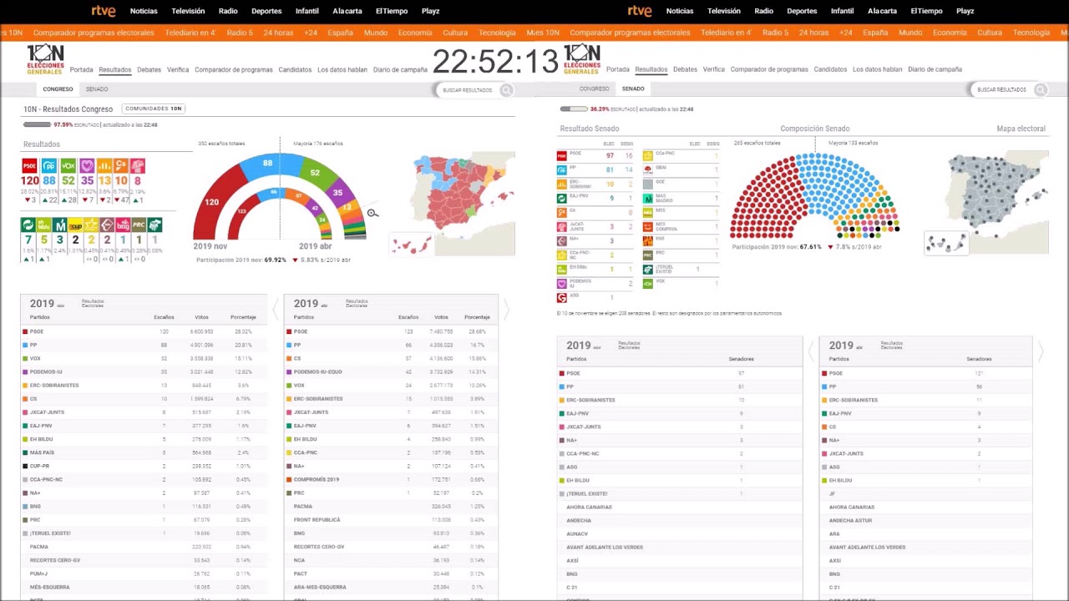Open El Tiempo in the Congreso page top bar
This screenshot has height=601, width=1069.
coord(390,11)
